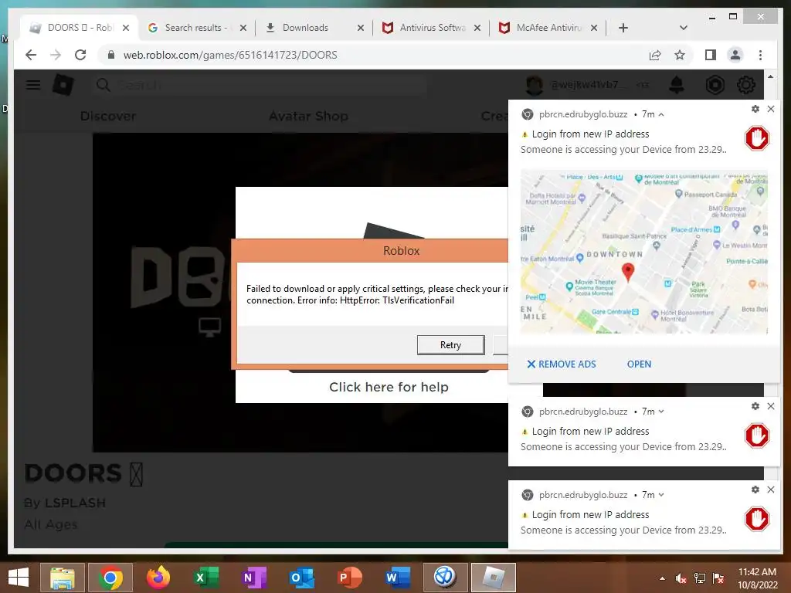Open Firefox from the taskbar
The image size is (791, 593).
[158, 578]
